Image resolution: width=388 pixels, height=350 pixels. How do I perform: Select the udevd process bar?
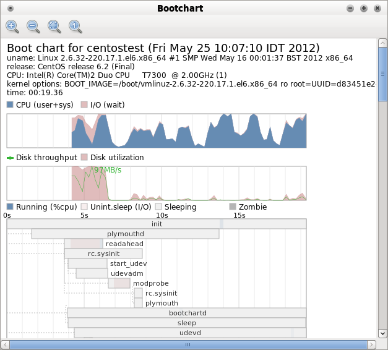(191, 333)
